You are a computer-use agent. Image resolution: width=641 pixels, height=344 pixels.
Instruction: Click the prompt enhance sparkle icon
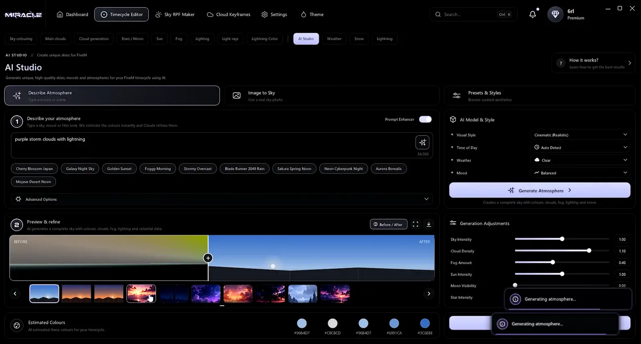click(x=423, y=142)
